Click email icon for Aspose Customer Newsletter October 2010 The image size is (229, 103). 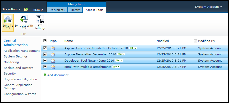53,48
